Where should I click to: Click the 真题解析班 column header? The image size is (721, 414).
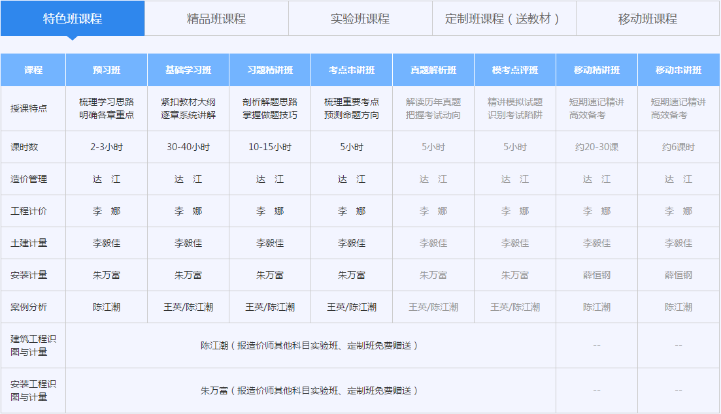tap(433, 70)
